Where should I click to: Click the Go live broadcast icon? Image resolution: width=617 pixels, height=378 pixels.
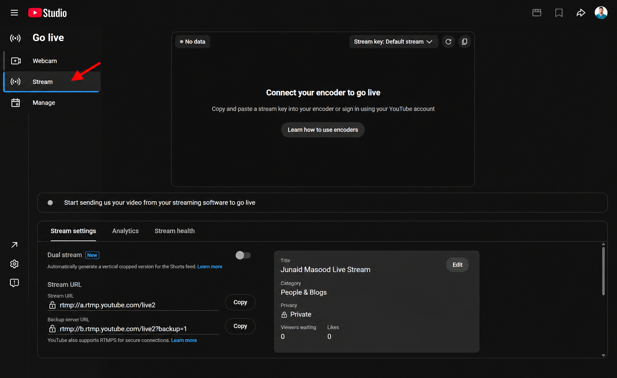pyautogui.click(x=15, y=38)
